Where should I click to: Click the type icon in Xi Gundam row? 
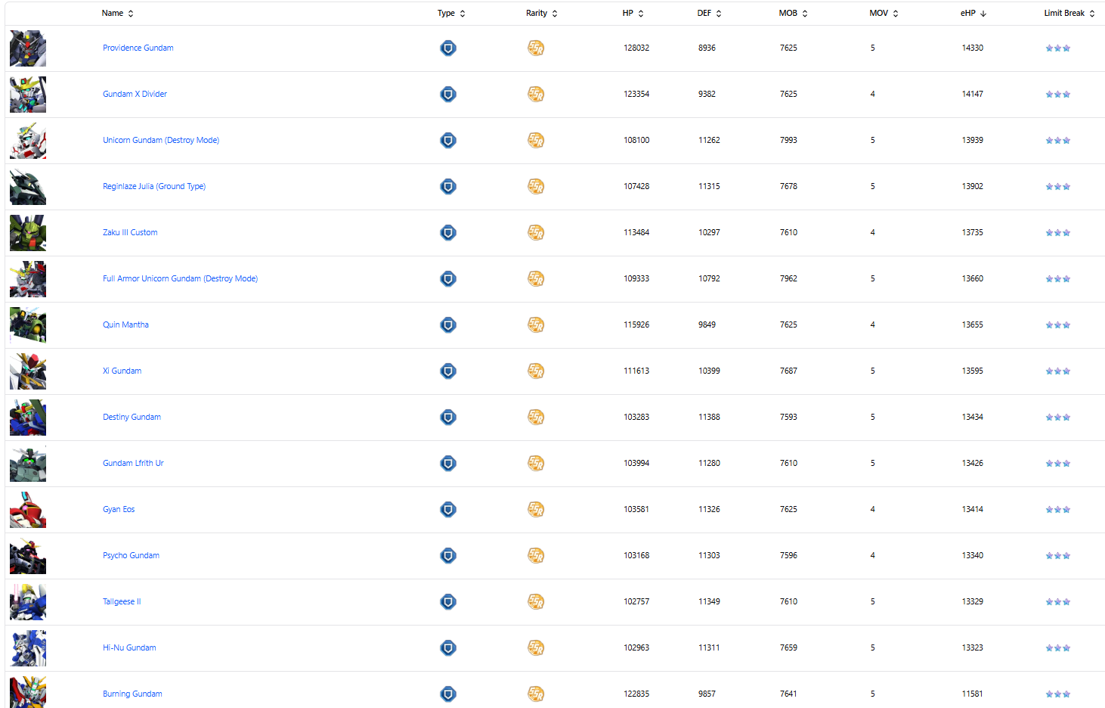[448, 371]
